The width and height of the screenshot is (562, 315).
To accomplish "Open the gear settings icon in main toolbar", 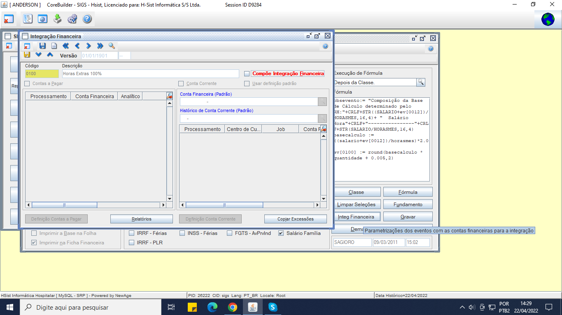I will [x=72, y=19].
